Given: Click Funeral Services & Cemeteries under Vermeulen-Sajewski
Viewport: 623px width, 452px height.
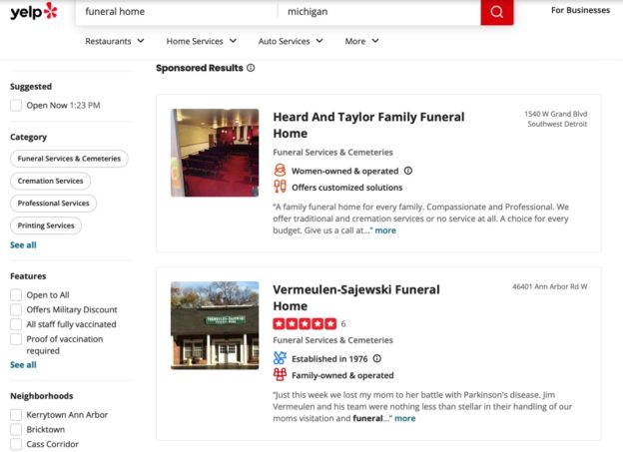Looking at the screenshot, I should pos(332,340).
